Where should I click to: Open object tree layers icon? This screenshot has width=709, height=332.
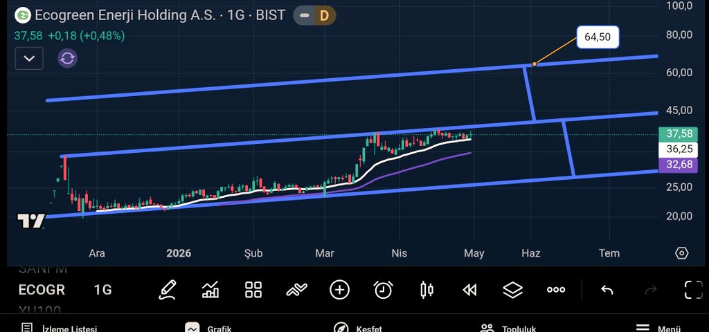[513, 290]
